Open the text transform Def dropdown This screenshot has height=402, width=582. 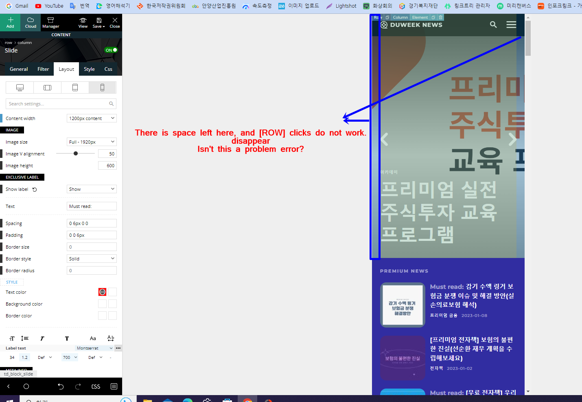pos(95,357)
